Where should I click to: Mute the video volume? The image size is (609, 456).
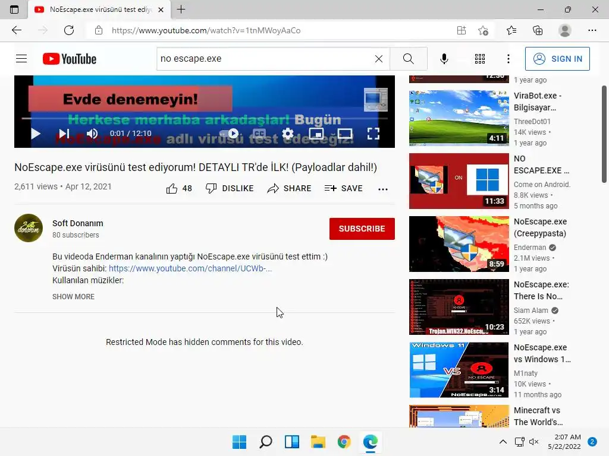pyautogui.click(x=92, y=134)
